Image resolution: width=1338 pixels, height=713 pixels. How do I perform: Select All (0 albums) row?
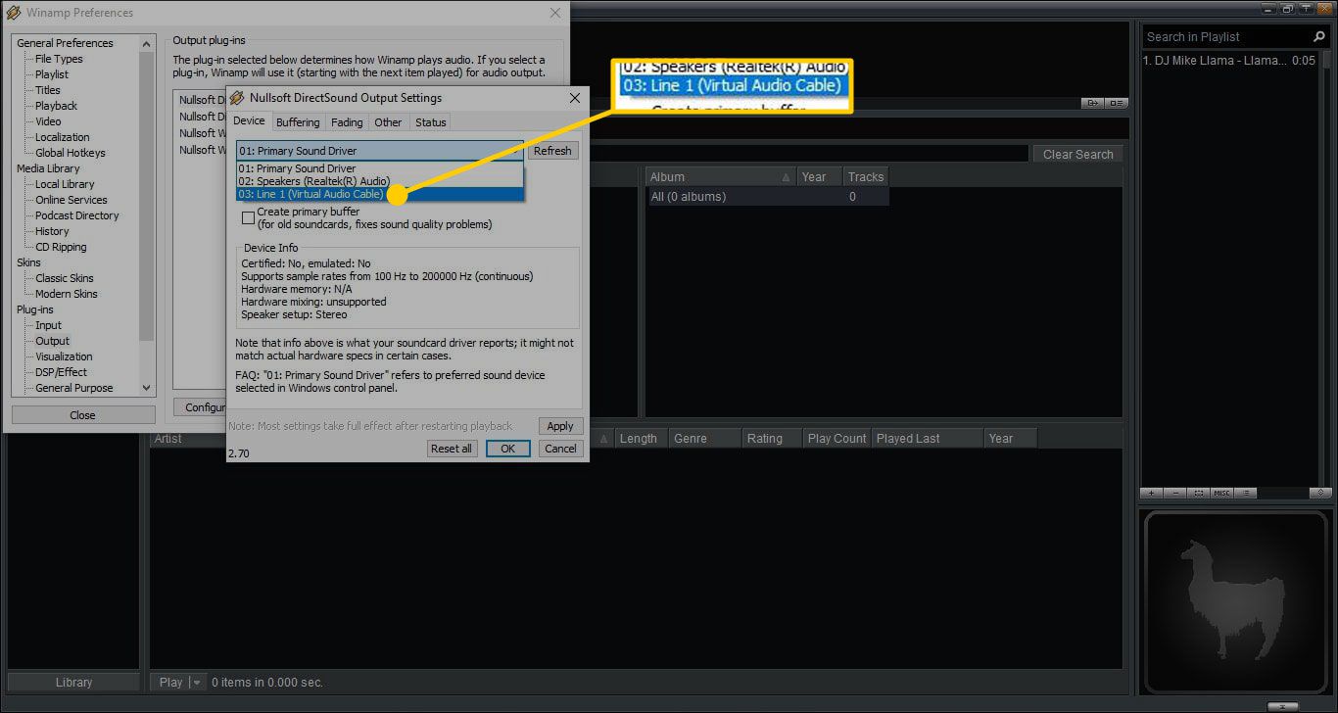pos(769,197)
